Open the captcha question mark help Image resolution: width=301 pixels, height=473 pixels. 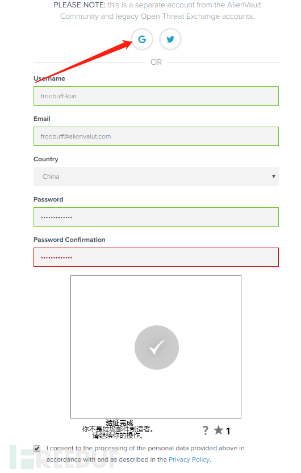click(x=205, y=430)
